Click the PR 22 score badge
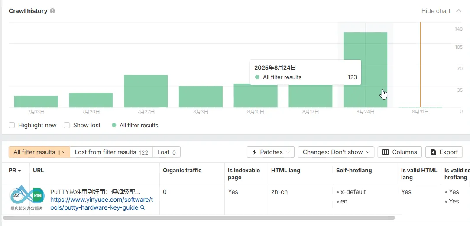The image size is (470, 226). coord(16,195)
